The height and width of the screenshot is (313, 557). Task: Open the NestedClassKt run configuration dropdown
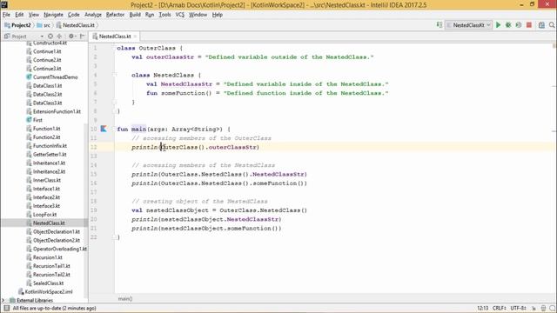click(x=469, y=25)
